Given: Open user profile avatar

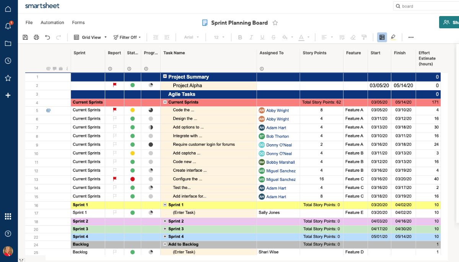Looking at the screenshot, I should click(x=8, y=251).
